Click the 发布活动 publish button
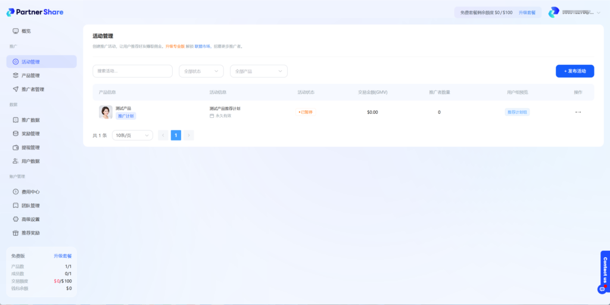This screenshot has width=610, height=305. point(574,71)
